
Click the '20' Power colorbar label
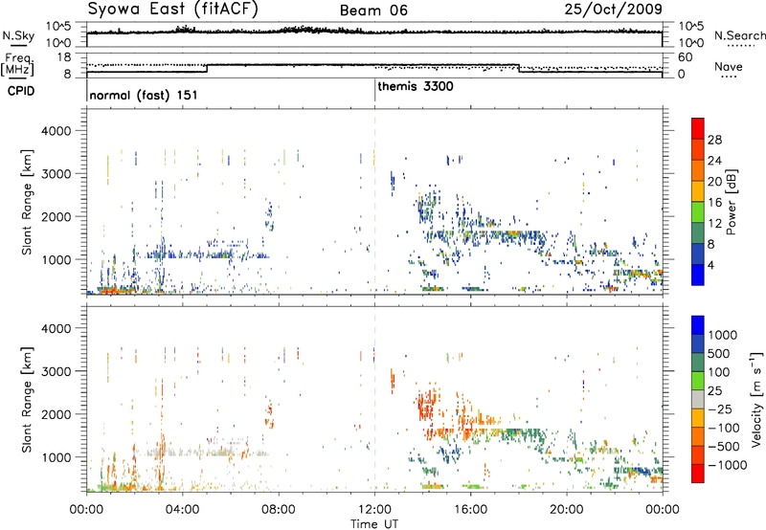[714, 182]
